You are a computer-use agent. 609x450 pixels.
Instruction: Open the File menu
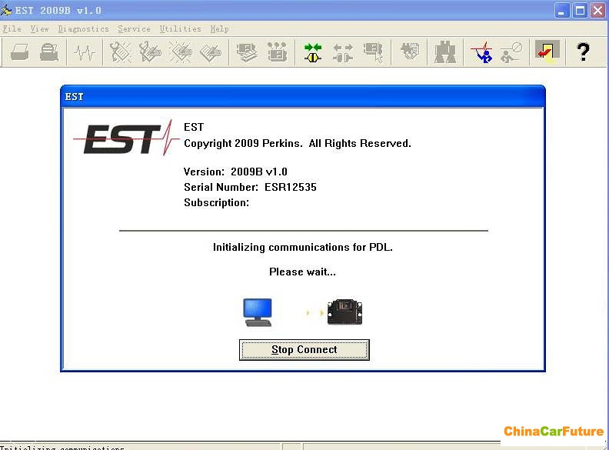[x=12, y=29]
